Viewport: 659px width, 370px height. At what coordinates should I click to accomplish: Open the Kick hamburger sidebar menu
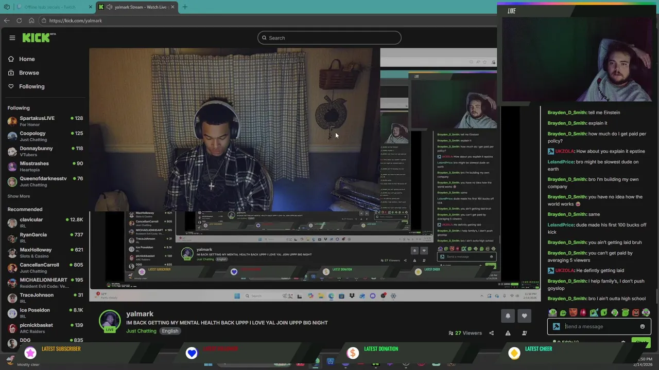tap(12, 38)
